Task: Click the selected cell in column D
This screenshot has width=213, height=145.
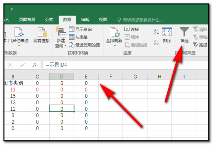Action: pyautogui.click(x=62, y=108)
